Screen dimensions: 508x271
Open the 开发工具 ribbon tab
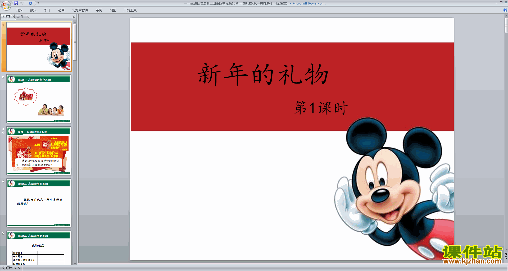(x=130, y=10)
